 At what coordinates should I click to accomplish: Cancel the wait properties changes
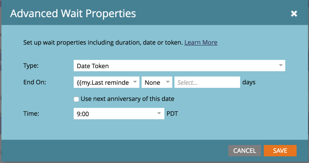pyautogui.click(x=245, y=151)
